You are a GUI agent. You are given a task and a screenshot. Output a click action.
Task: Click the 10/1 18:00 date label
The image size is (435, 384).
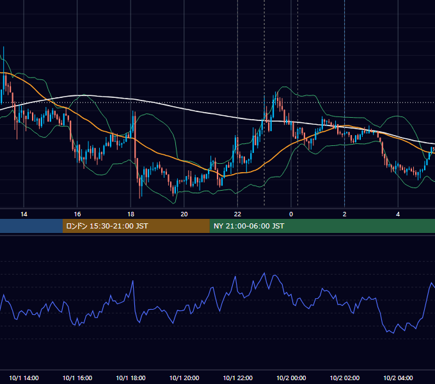click(130, 378)
